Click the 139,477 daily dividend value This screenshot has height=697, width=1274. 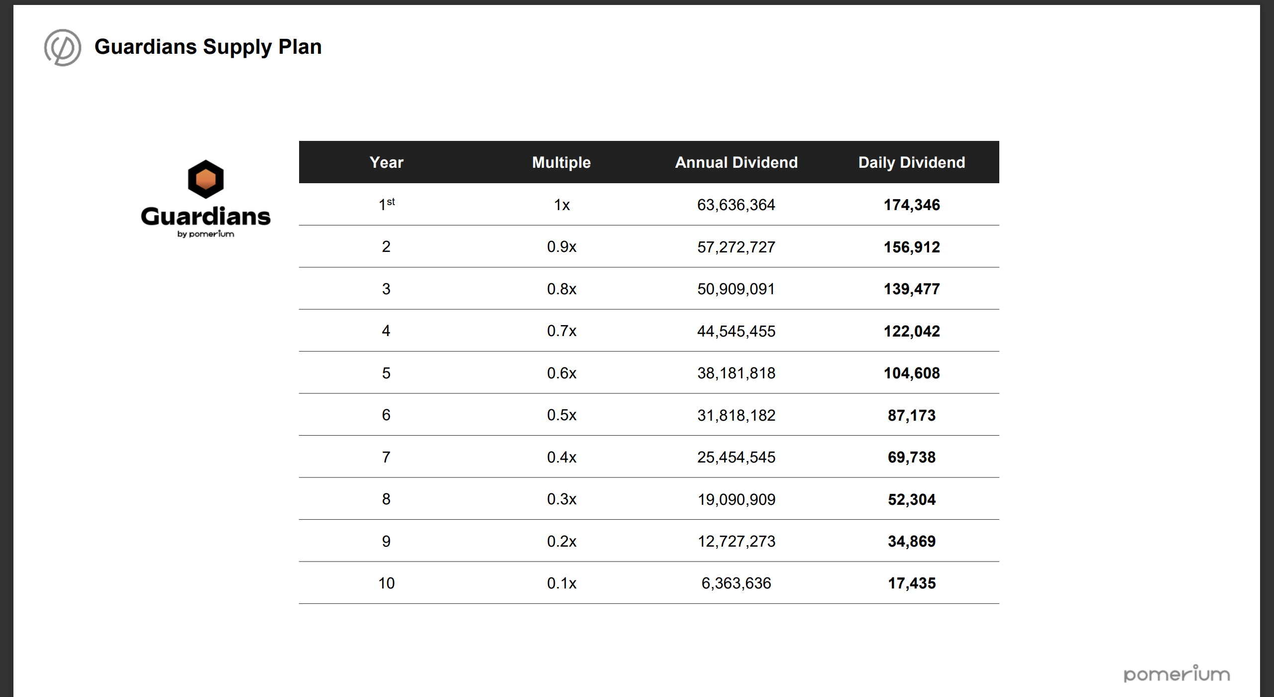[x=911, y=289]
